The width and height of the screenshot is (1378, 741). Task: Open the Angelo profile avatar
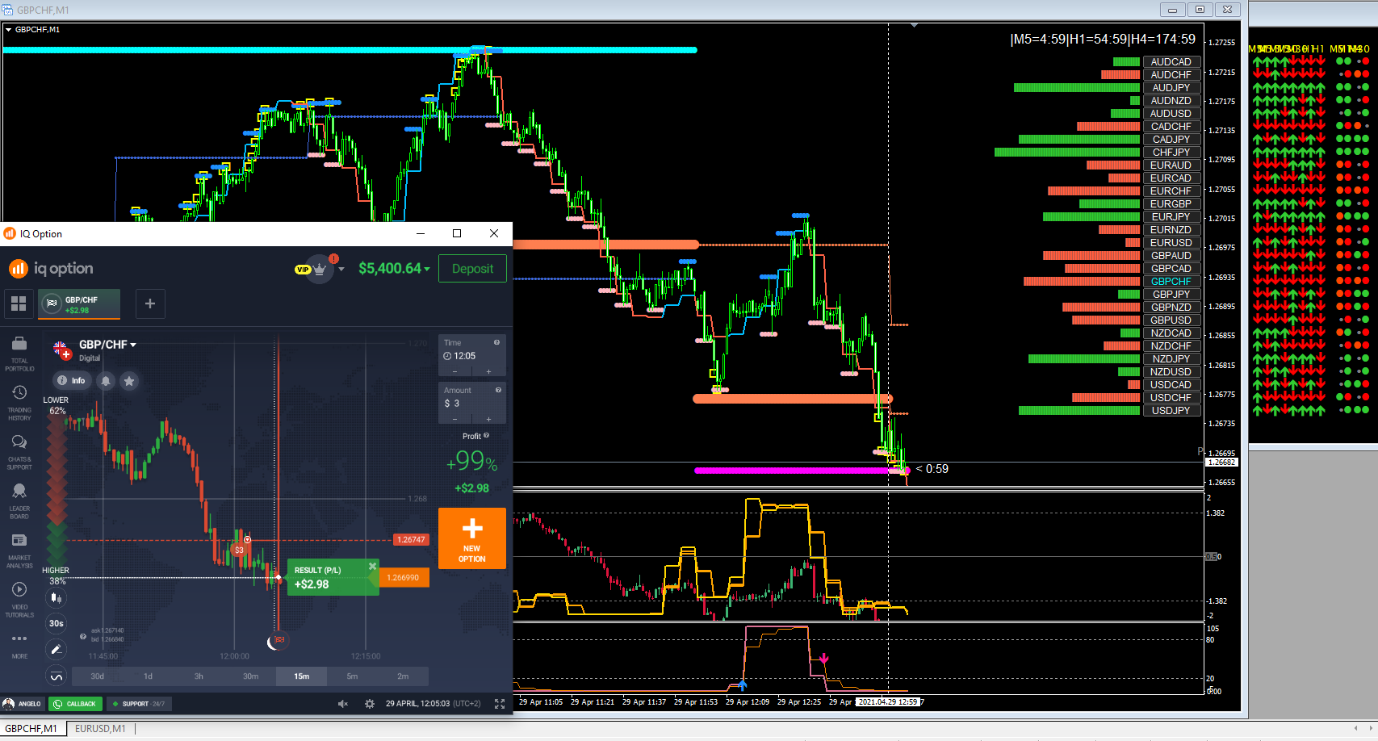click(x=8, y=704)
